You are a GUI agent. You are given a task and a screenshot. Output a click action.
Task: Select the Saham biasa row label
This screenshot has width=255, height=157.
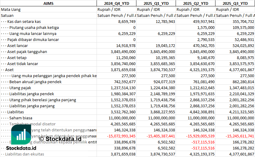point(21,118)
